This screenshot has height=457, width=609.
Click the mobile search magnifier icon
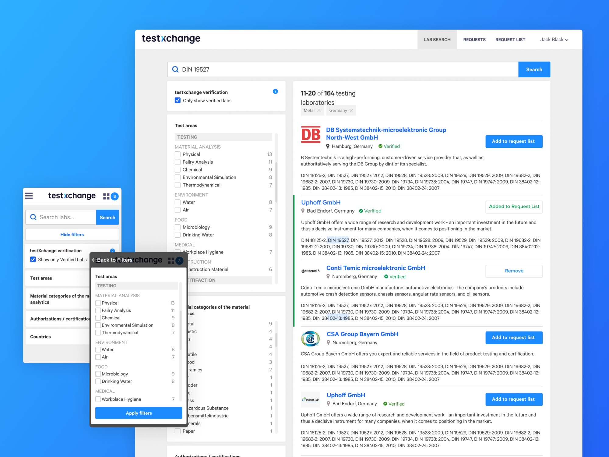(x=33, y=217)
